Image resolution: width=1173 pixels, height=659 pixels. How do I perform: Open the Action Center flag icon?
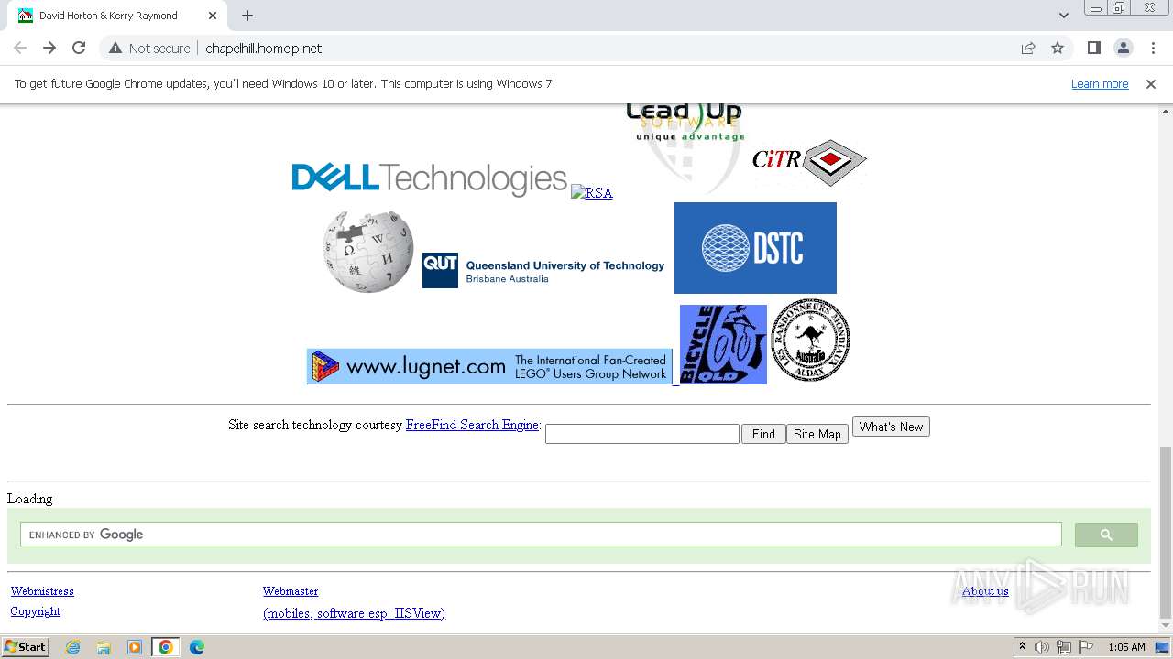click(x=1086, y=647)
